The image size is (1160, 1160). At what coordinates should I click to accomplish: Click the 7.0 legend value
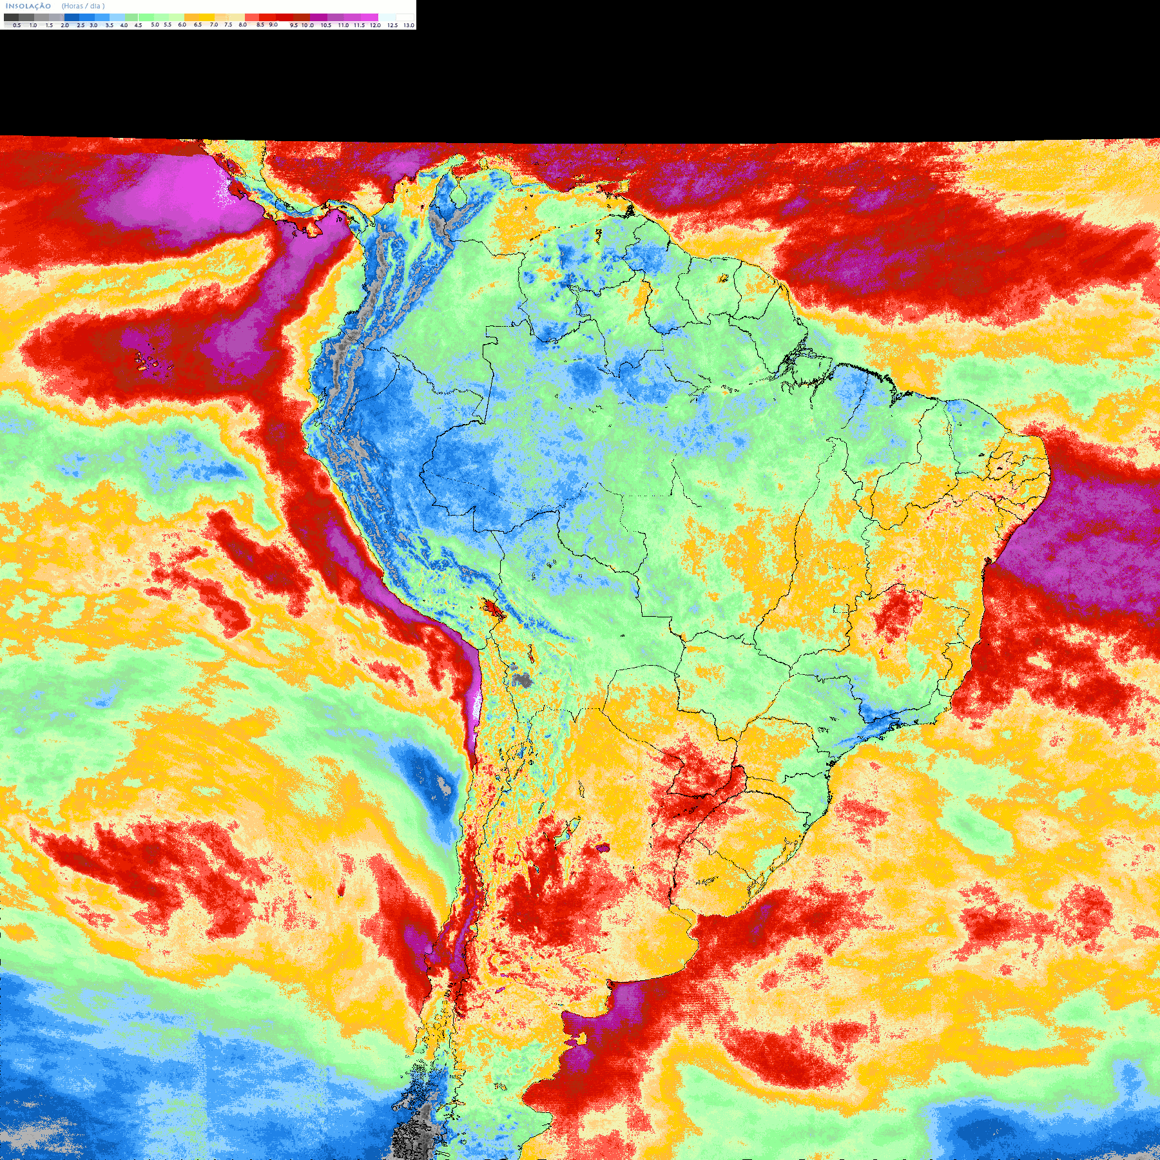point(214,24)
